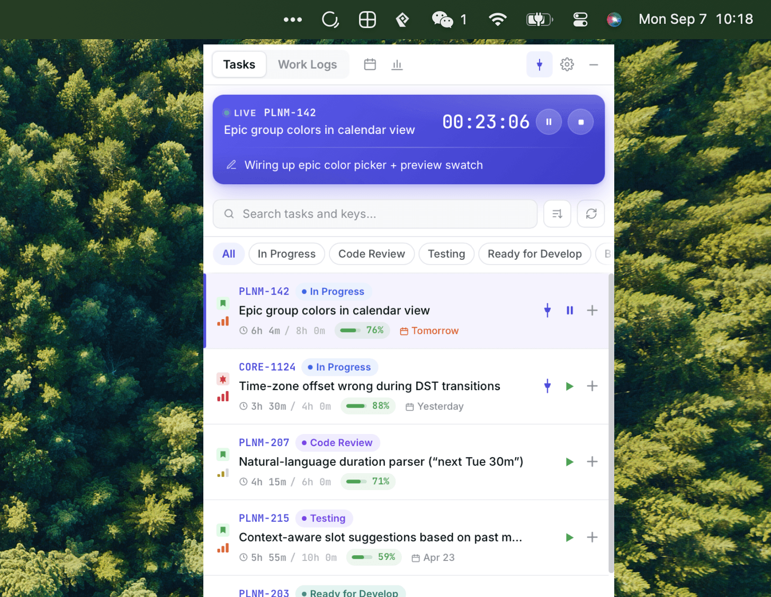Click In Progress badge on PLNM-142

click(x=334, y=292)
